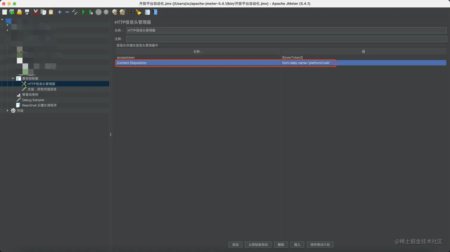This screenshot has height=252, width=450.
Task: Create a new test plan from toolbar
Action: click(x=4, y=12)
